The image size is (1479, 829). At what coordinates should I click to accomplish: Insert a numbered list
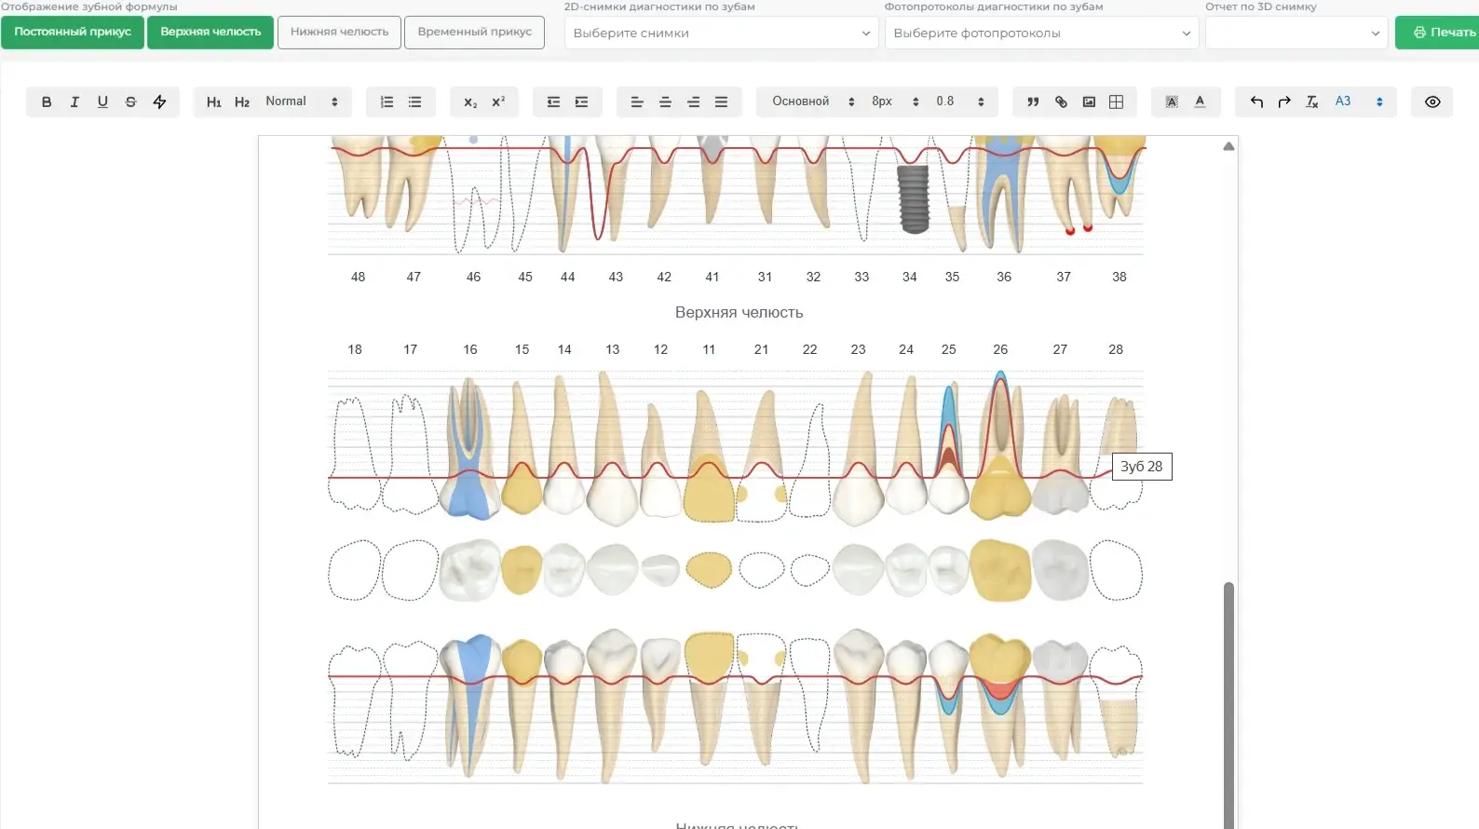(387, 102)
